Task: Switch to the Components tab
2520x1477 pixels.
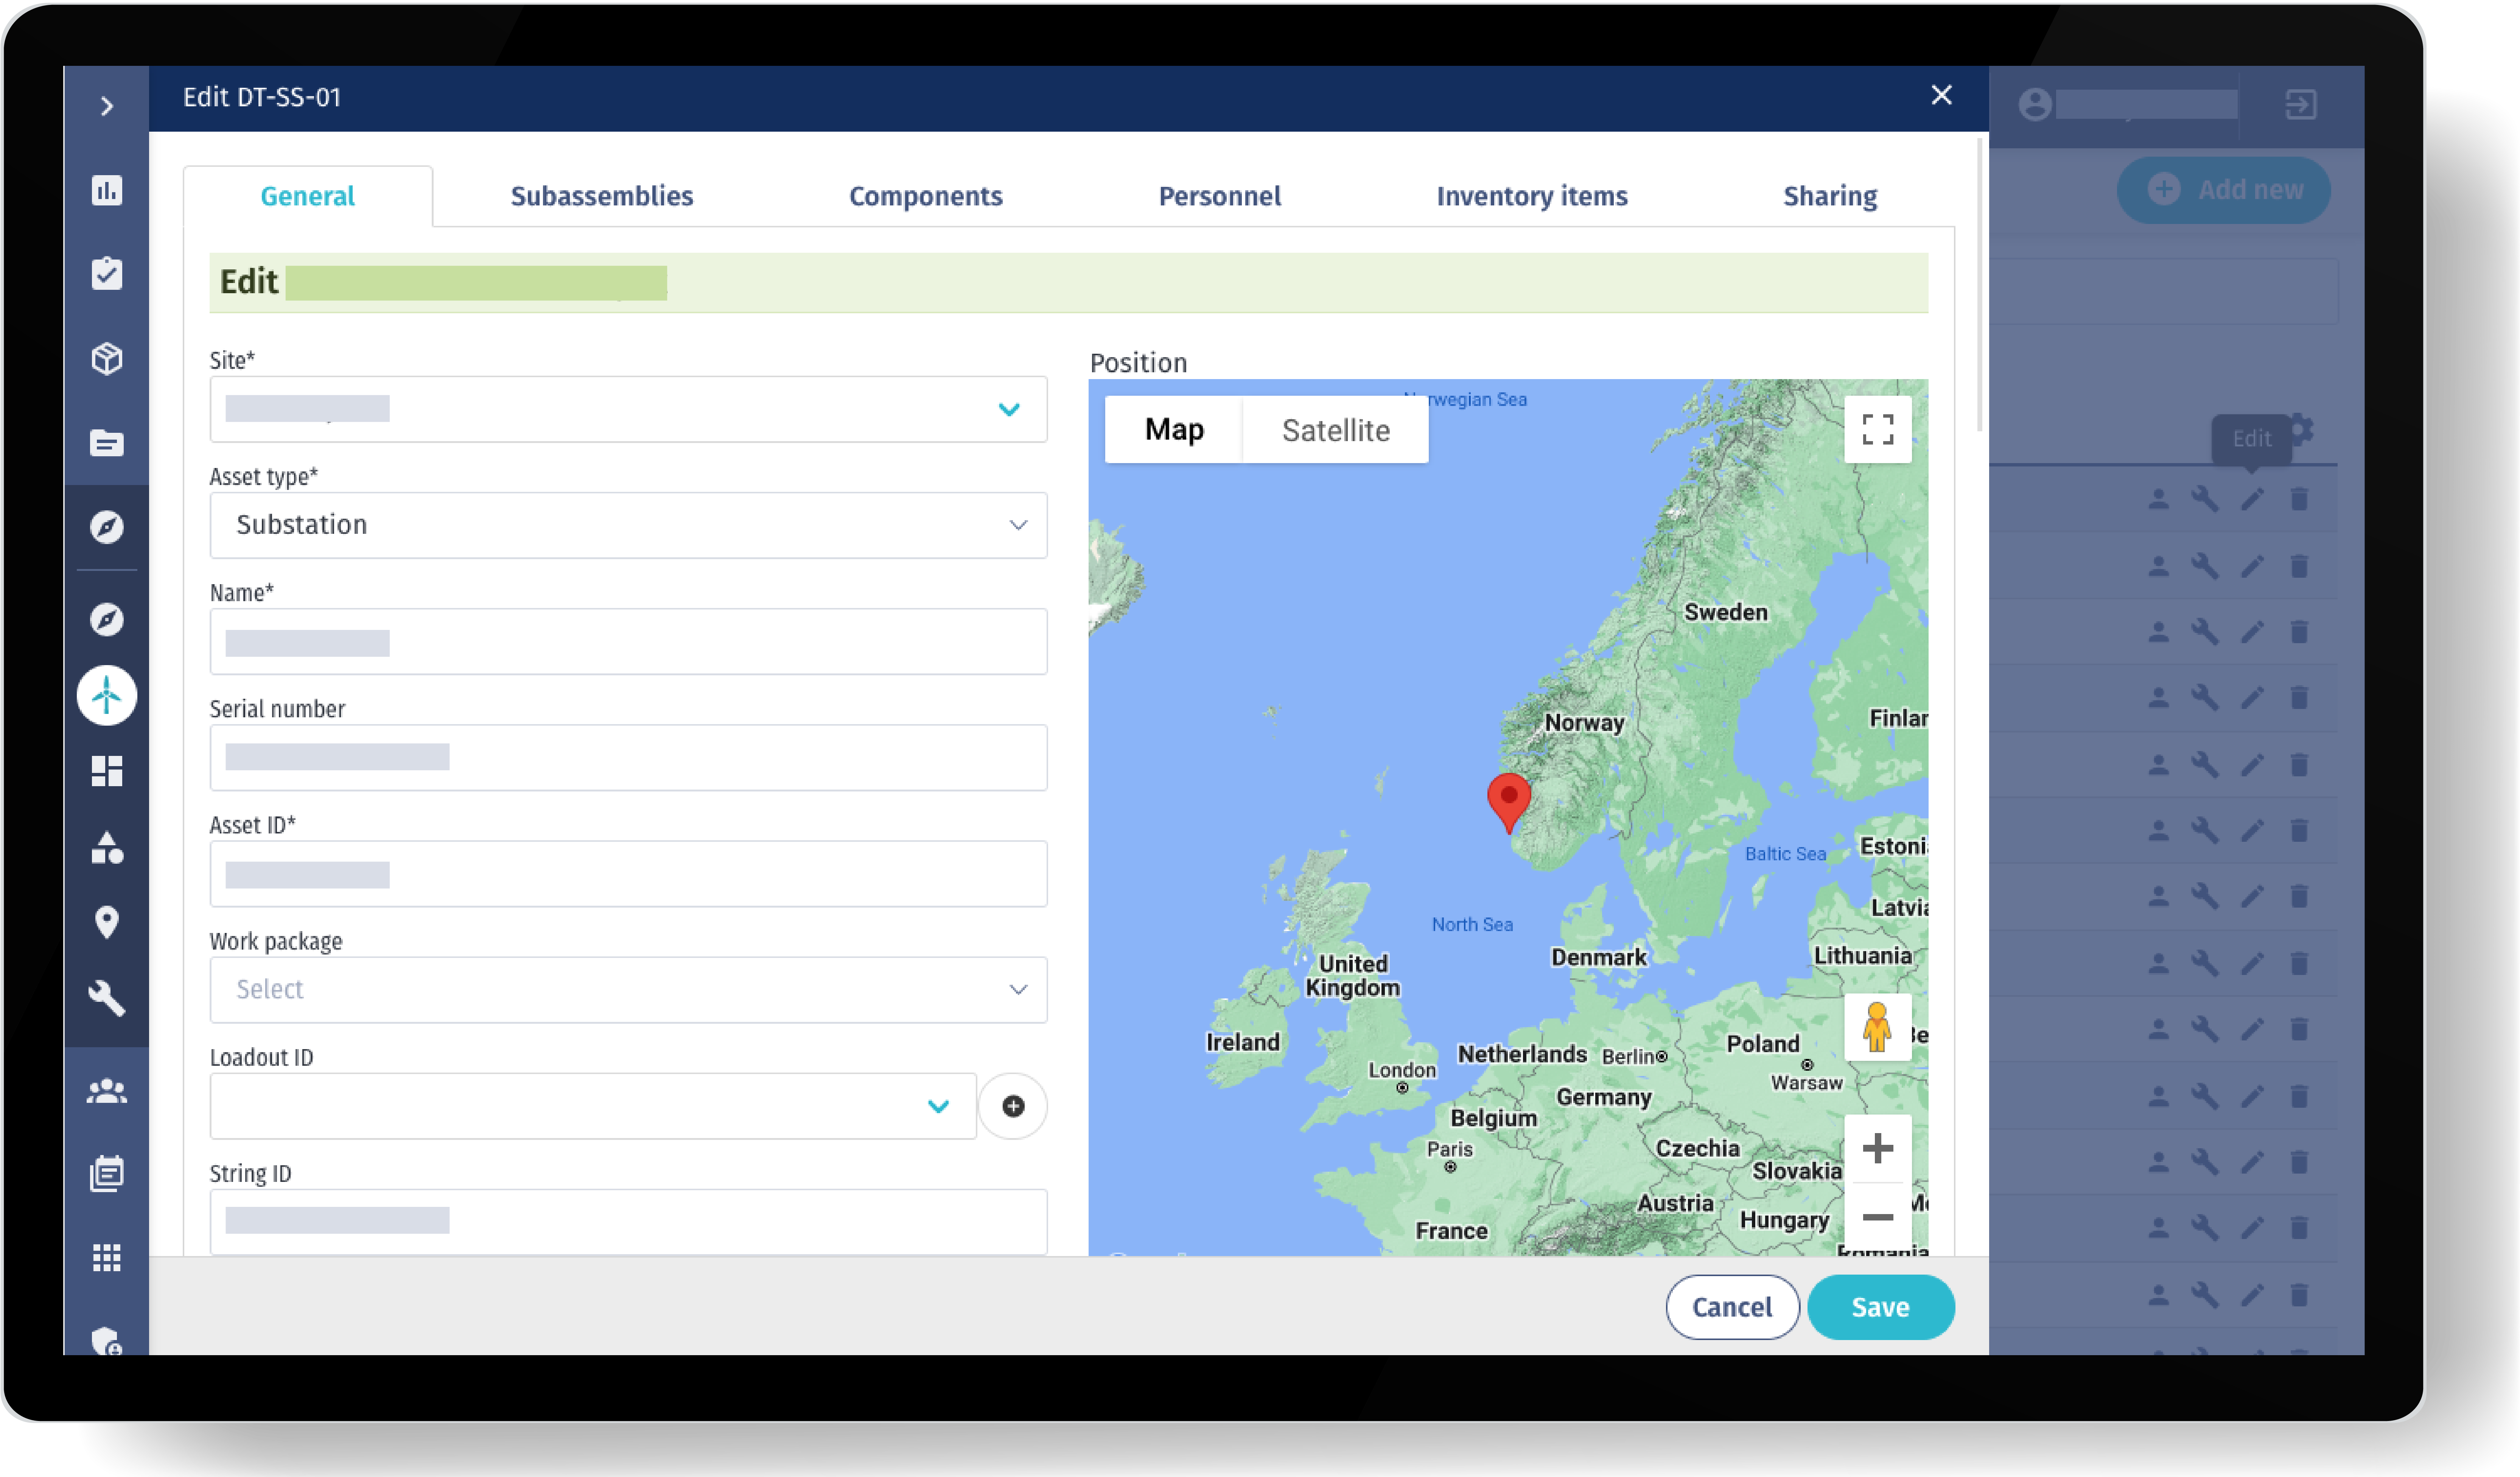Action: coord(926,196)
